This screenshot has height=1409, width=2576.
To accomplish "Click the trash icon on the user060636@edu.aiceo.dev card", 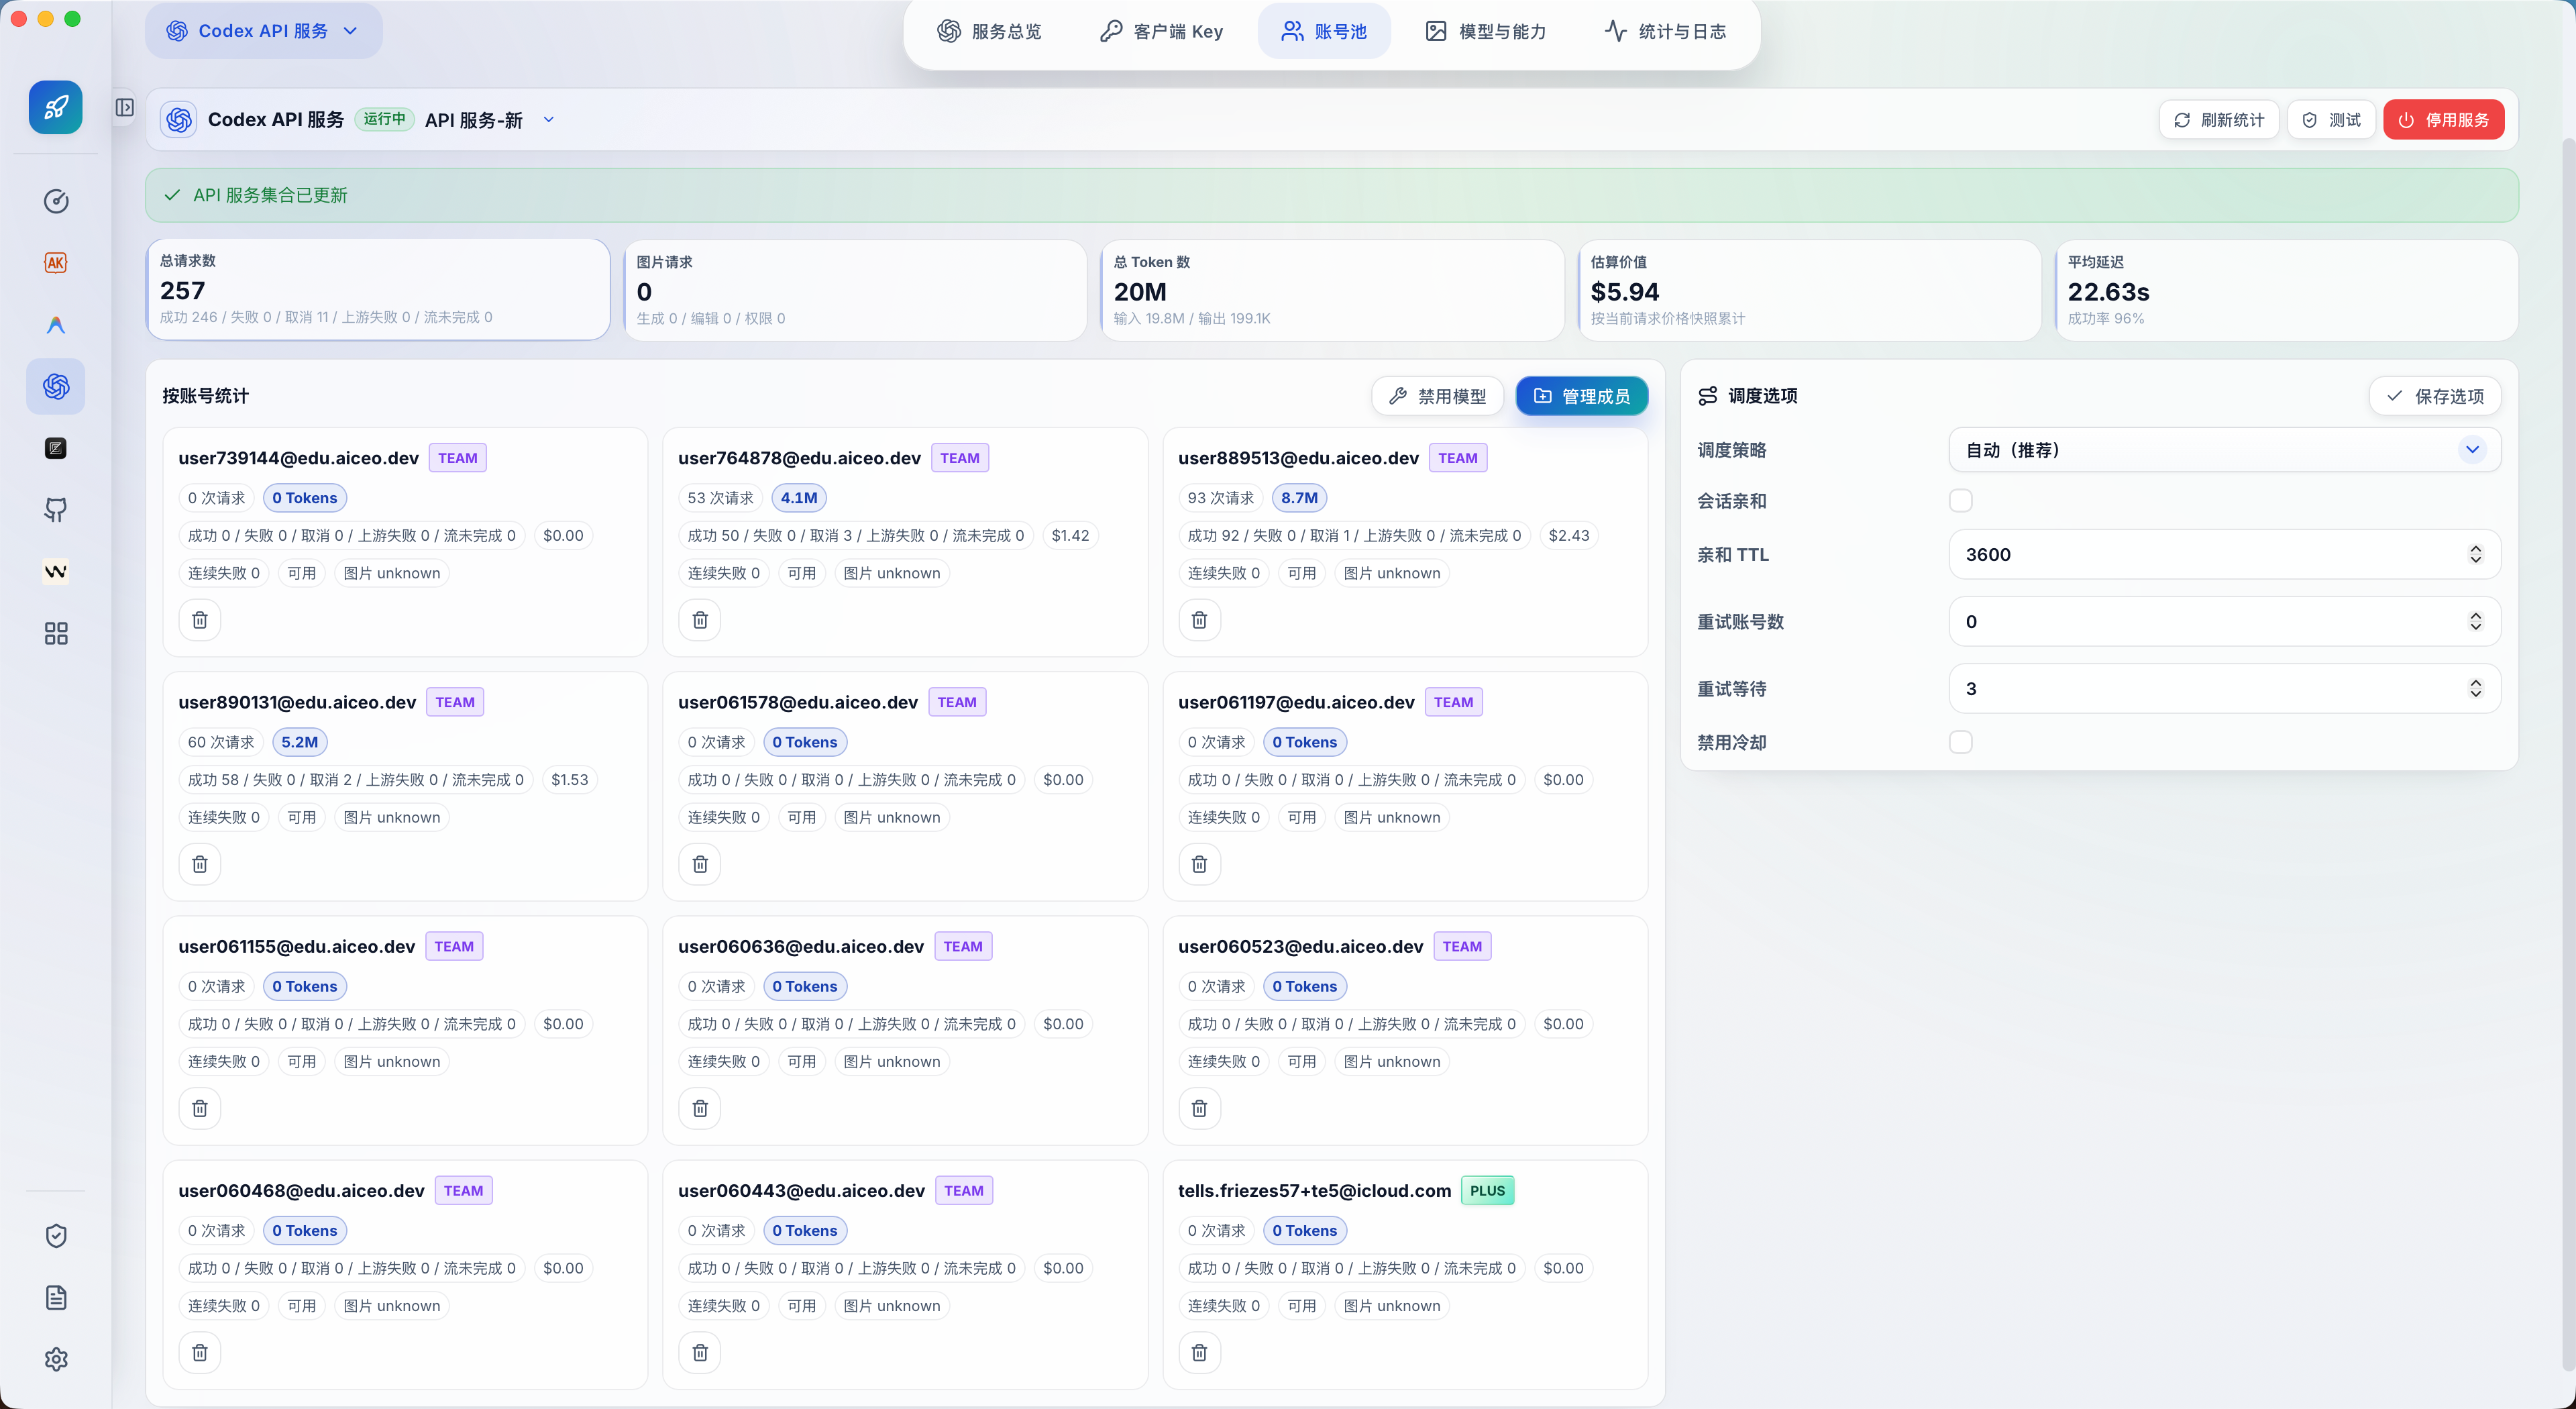I will 700,1108.
